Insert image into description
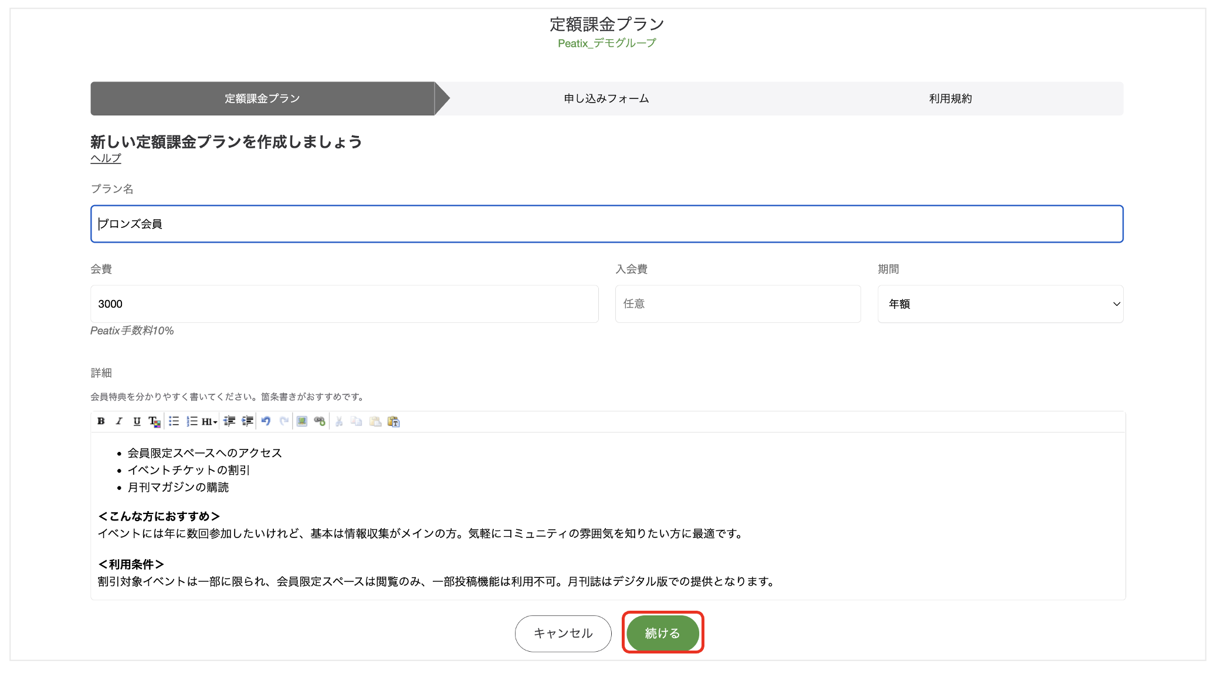This screenshot has height=674, width=1220. (302, 421)
